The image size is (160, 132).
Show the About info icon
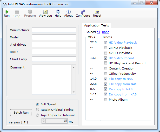[69, 13]
